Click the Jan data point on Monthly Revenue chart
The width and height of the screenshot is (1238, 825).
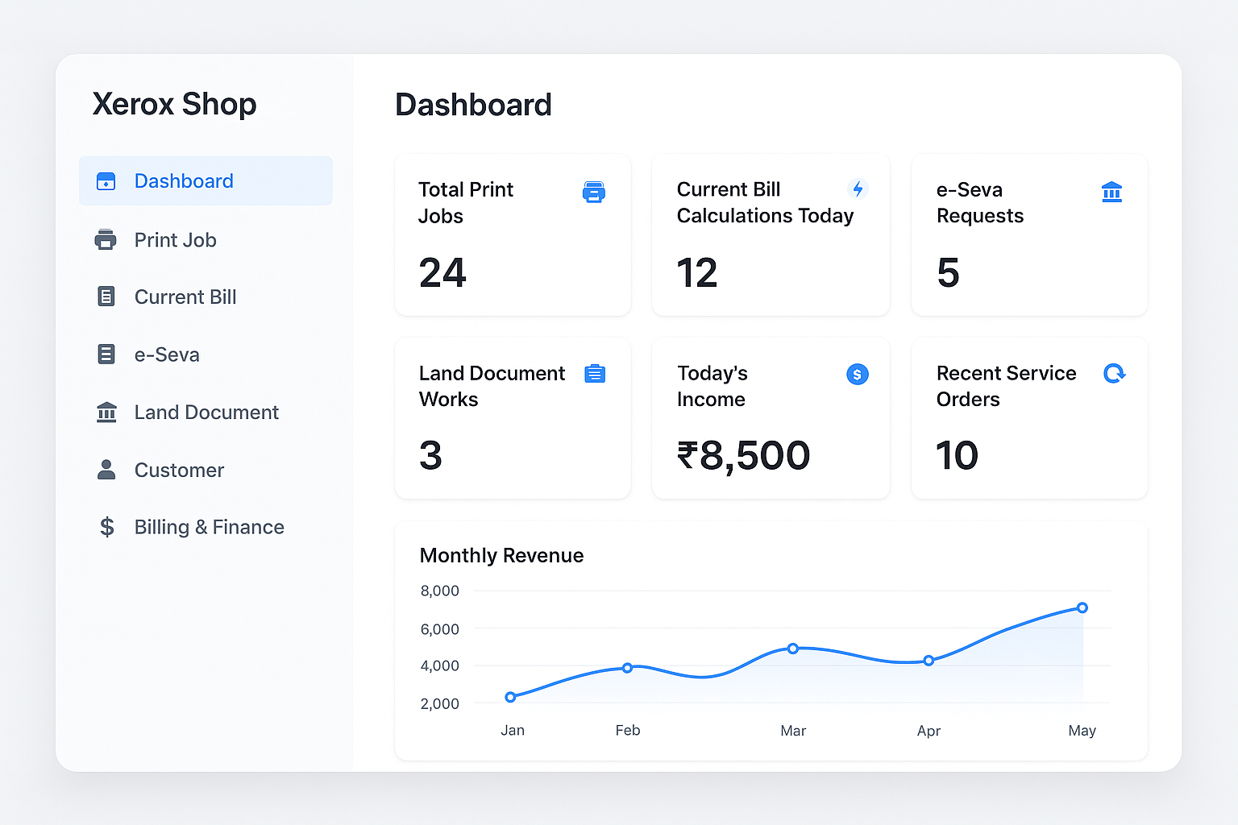(x=510, y=697)
